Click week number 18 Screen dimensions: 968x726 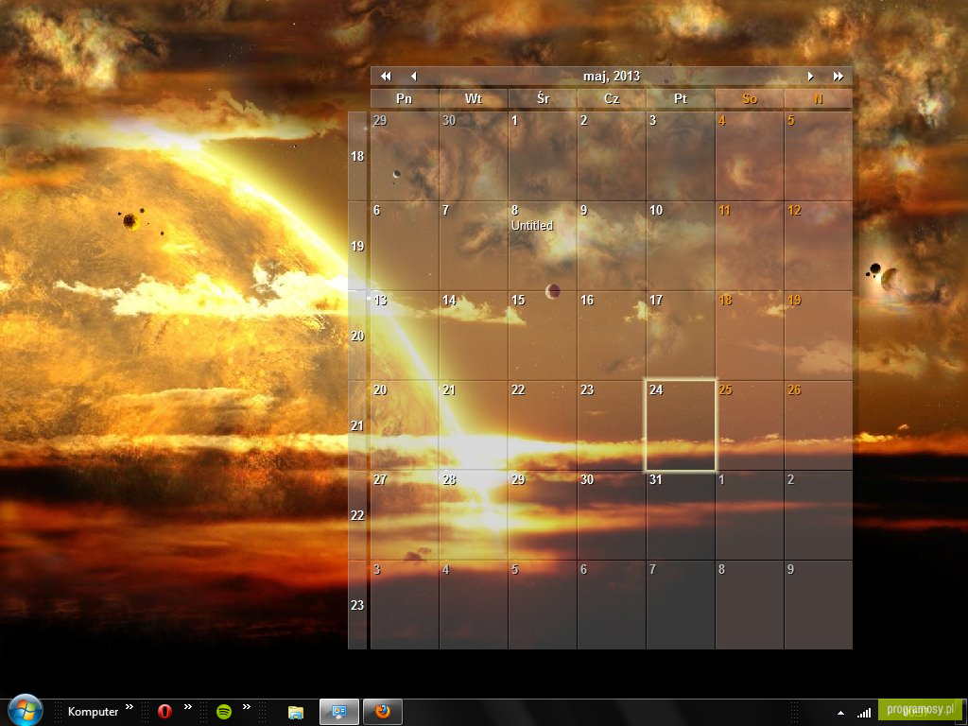357,156
